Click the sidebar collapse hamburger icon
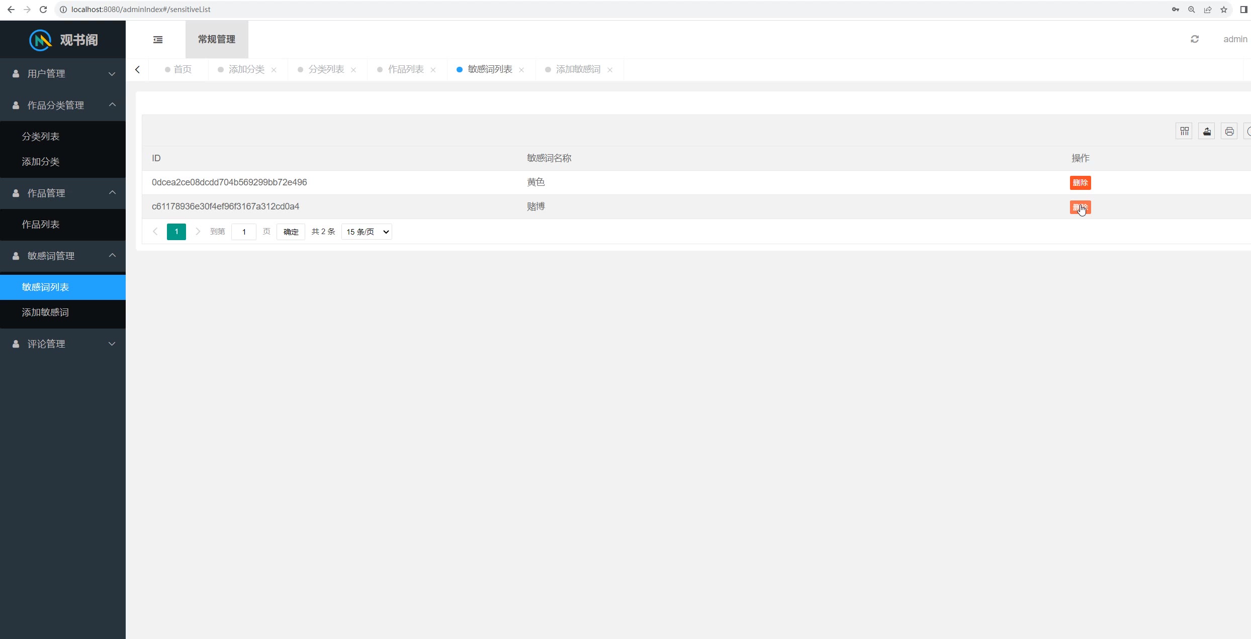 (x=158, y=40)
